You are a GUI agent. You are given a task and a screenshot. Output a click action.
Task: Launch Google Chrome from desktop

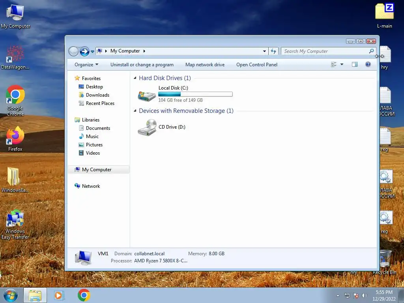coord(15,101)
